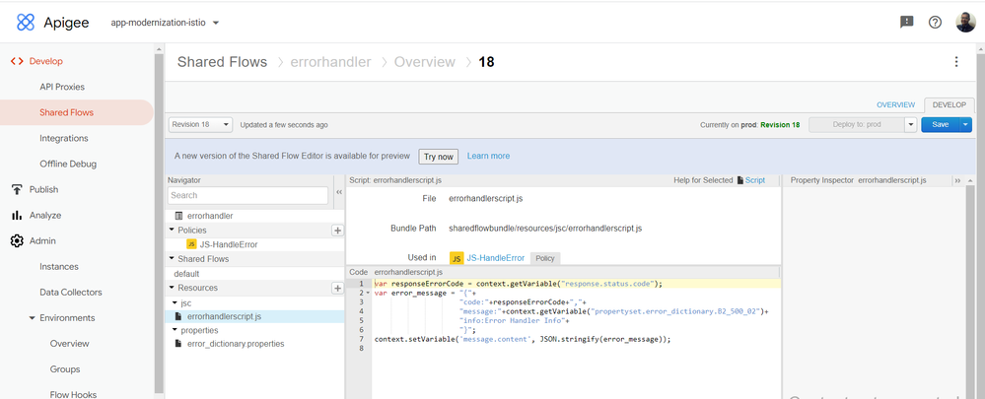Click the Analyze bar chart icon
This screenshot has height=399, width=985.
coord(17,215)
